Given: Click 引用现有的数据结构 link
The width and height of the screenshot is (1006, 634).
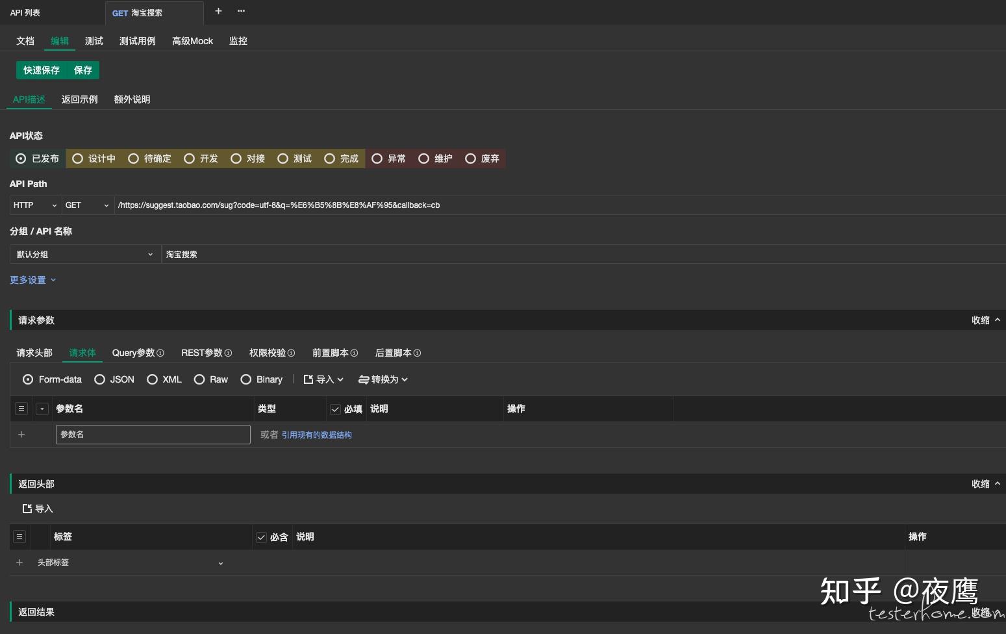Looking at the screenshot, I should (317, 435).
